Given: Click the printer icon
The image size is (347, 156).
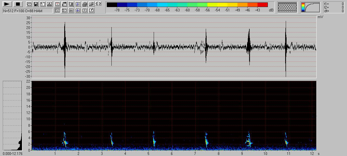Looking at the screenshot, I should [85, 4].
